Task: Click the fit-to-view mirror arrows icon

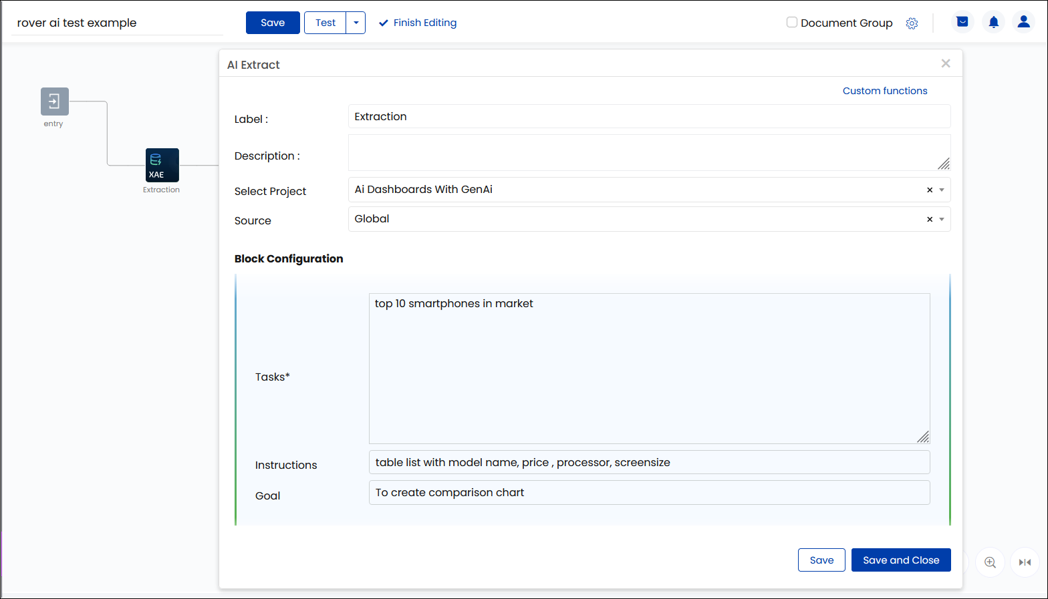Action: pos(1025,562)
